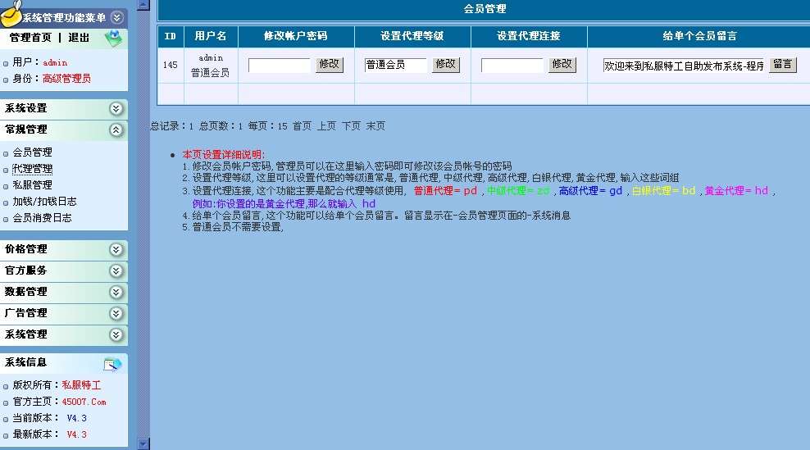
Task: Click the icon beside 退出 in the sidebar
Action: point(113,38)
